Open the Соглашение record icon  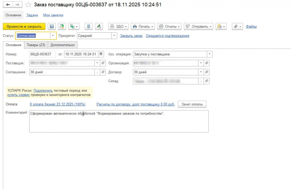103,72
